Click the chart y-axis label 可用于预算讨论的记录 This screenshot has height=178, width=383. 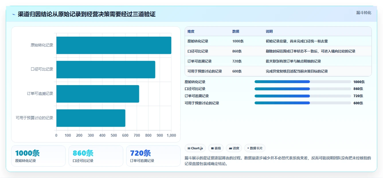click(34, 118)
